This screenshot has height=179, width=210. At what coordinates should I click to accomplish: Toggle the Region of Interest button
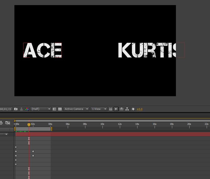(54, 109)
